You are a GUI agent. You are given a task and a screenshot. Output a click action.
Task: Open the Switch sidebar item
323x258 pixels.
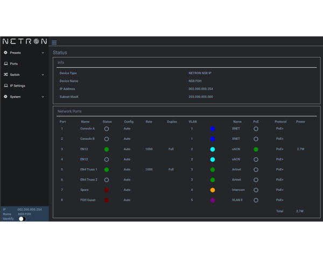pos(24,75)
